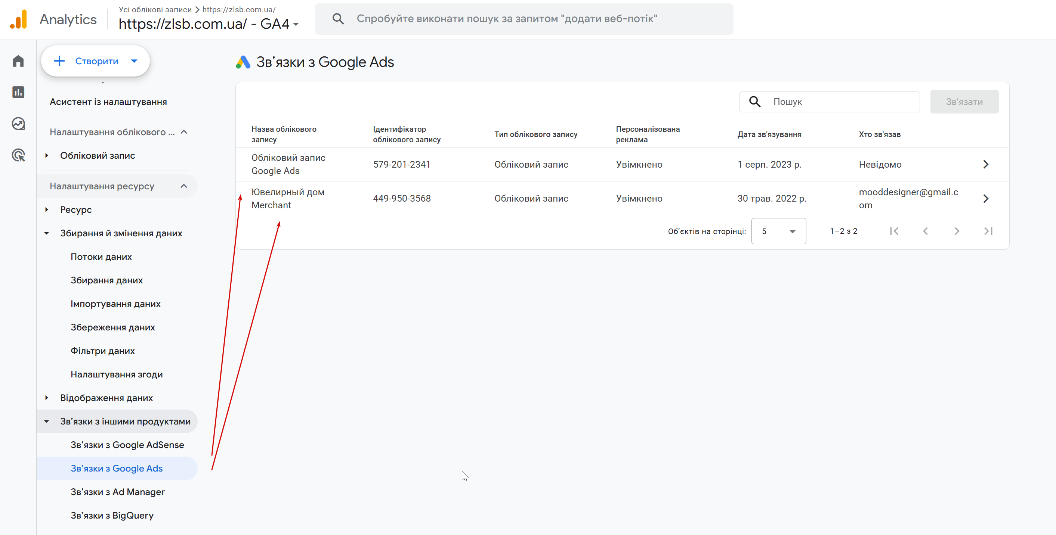Open the property selector GA4 dropdown
Image resolution: width=1056 pixels, height=535 pixels.
(x=296, y=24)
